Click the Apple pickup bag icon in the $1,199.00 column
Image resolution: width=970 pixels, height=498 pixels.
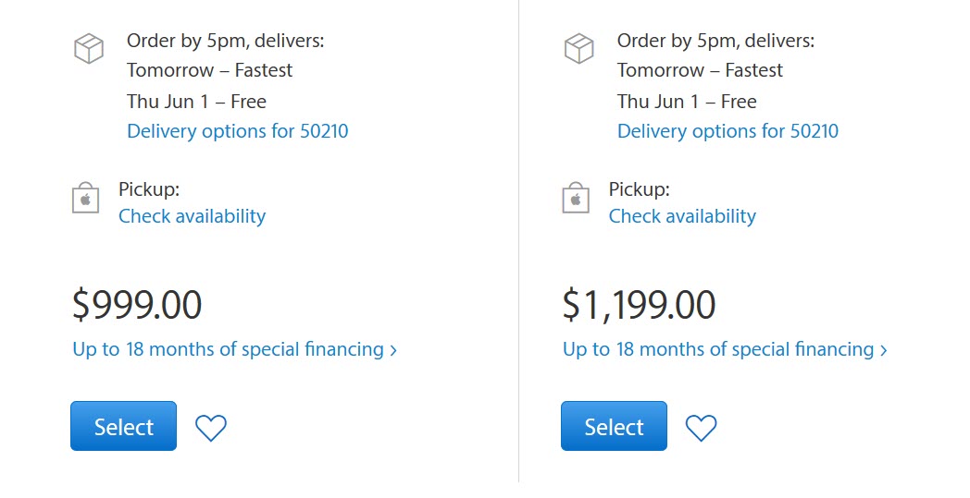pyautogui.click(x=576, y=198)
